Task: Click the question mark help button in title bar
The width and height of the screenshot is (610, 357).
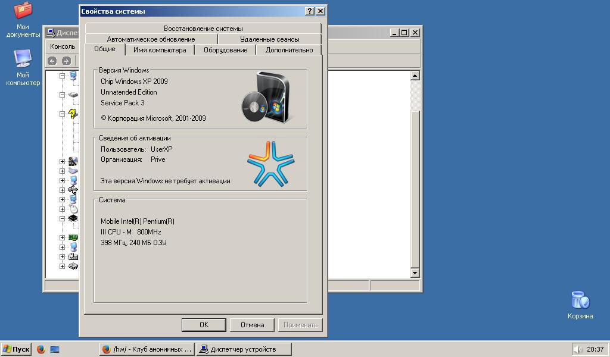Action: point(310,11)
